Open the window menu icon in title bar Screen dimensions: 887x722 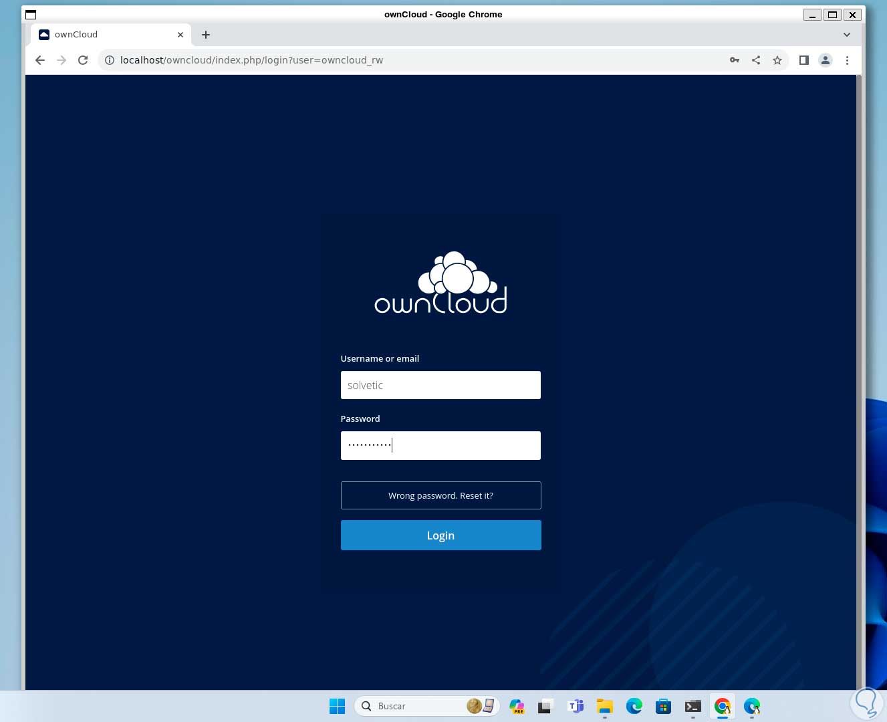[x=31, y=14]
